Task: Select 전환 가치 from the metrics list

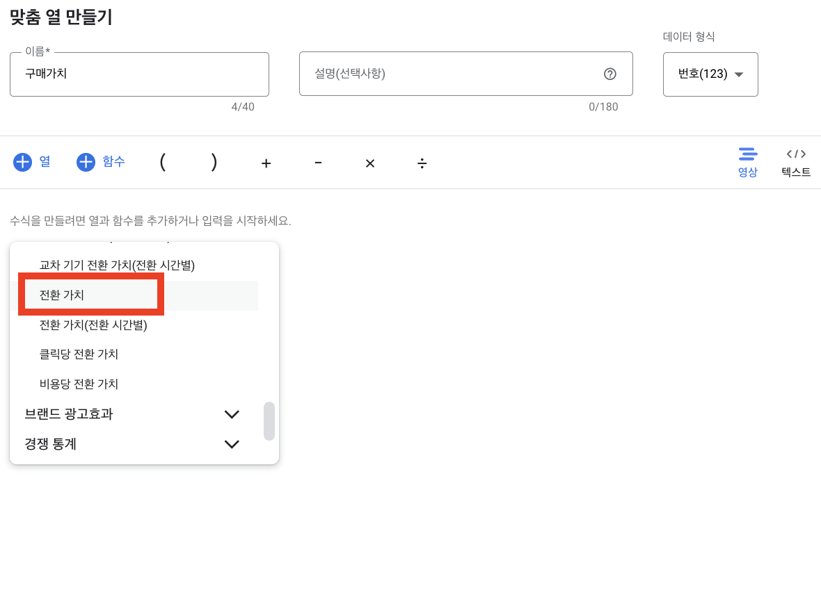Action: pos(90,295)
